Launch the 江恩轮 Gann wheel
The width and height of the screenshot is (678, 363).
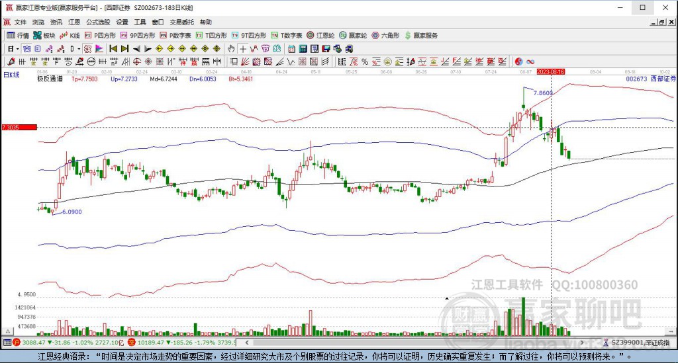pyautogui.click(x=320, y=36)
